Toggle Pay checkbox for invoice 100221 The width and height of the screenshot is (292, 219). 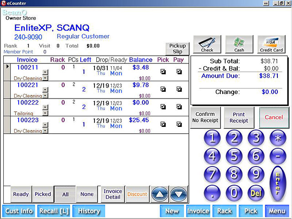(179, 89)
